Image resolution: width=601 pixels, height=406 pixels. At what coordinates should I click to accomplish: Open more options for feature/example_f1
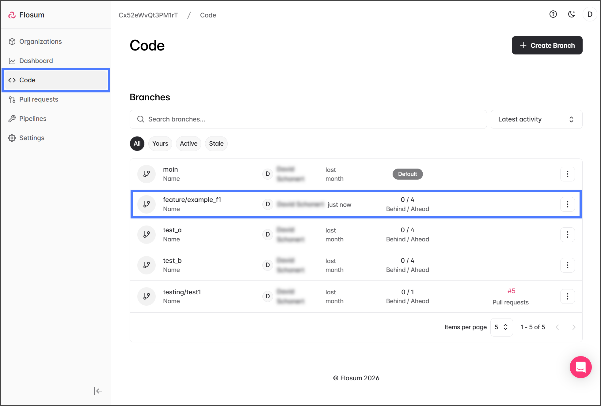tap(567, 204)
